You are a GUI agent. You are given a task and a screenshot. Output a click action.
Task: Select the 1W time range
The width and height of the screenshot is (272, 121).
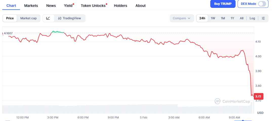[x=213, y=18]
